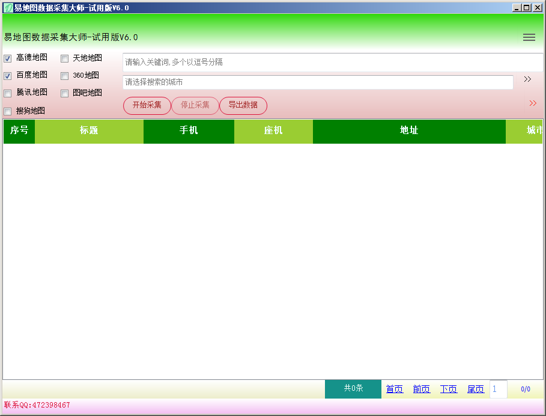Sort by the 座机 column header
Image resolution: width=546 pixels, height=416 pixels.
coord(273,131)
